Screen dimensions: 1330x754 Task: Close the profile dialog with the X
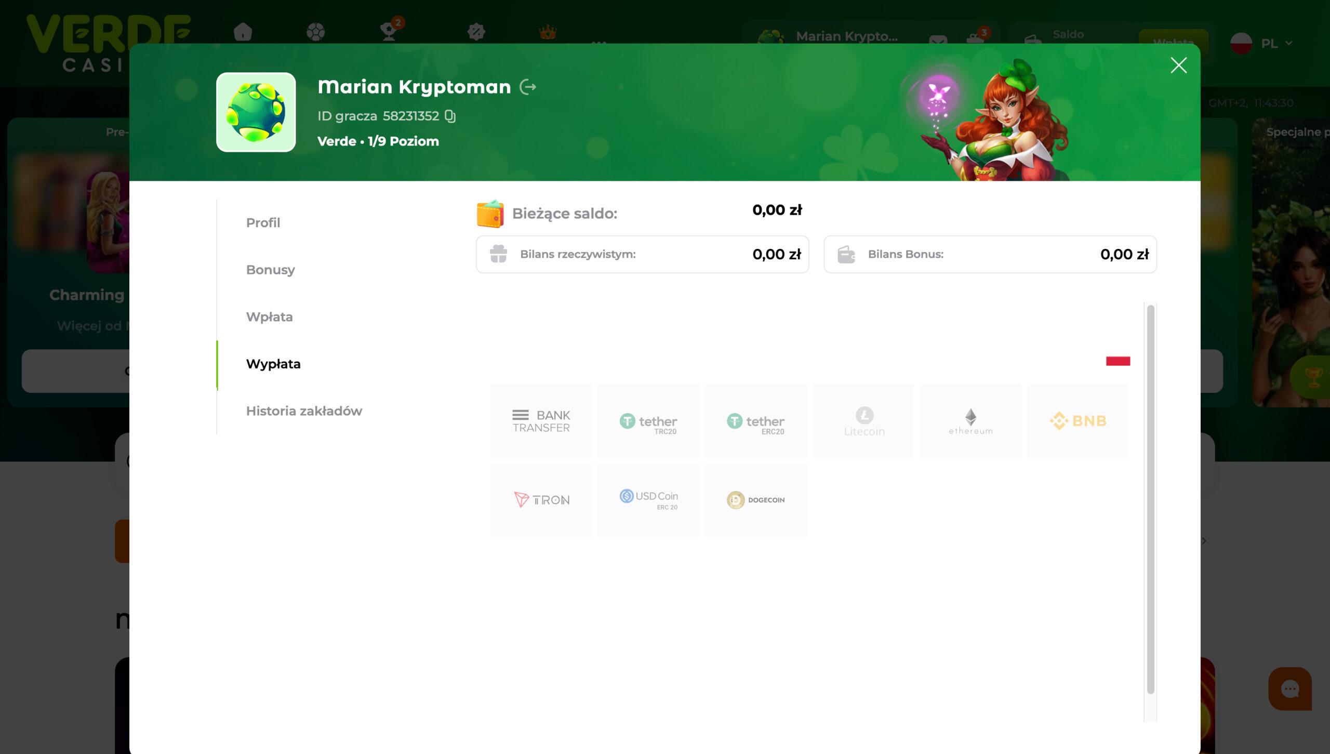point(1178,65)
